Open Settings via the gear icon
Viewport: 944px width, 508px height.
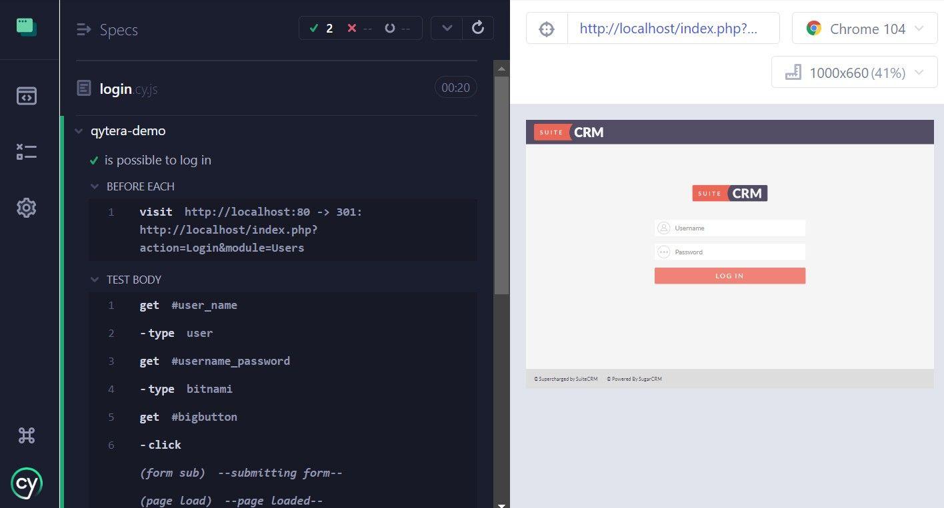pos(26,208)
